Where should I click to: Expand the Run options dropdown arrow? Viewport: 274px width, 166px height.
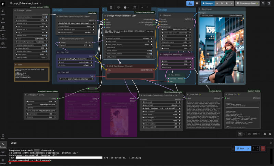coord(248,149)
